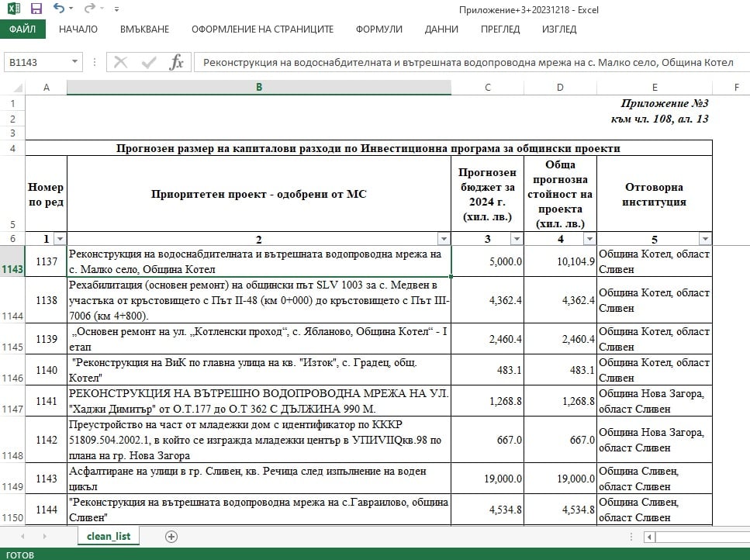The image size is (750, 560).
Task: Open filter dropdown for column 2 header
Action: tap(444, 239)
